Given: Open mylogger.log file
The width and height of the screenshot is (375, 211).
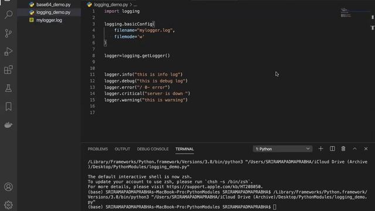Looking at the screenshot, I should (49, 20).
